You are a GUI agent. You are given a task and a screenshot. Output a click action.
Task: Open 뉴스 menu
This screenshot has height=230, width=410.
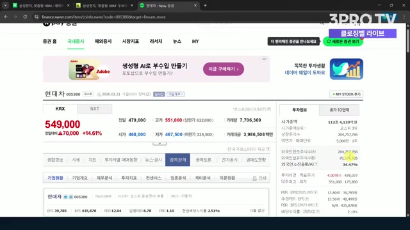(177, 41)
